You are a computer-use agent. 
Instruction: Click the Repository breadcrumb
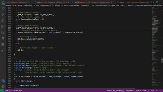[x=28, y=6]
